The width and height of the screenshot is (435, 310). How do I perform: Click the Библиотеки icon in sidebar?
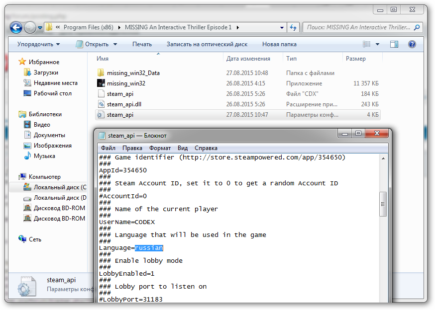(x=22, y=114)
